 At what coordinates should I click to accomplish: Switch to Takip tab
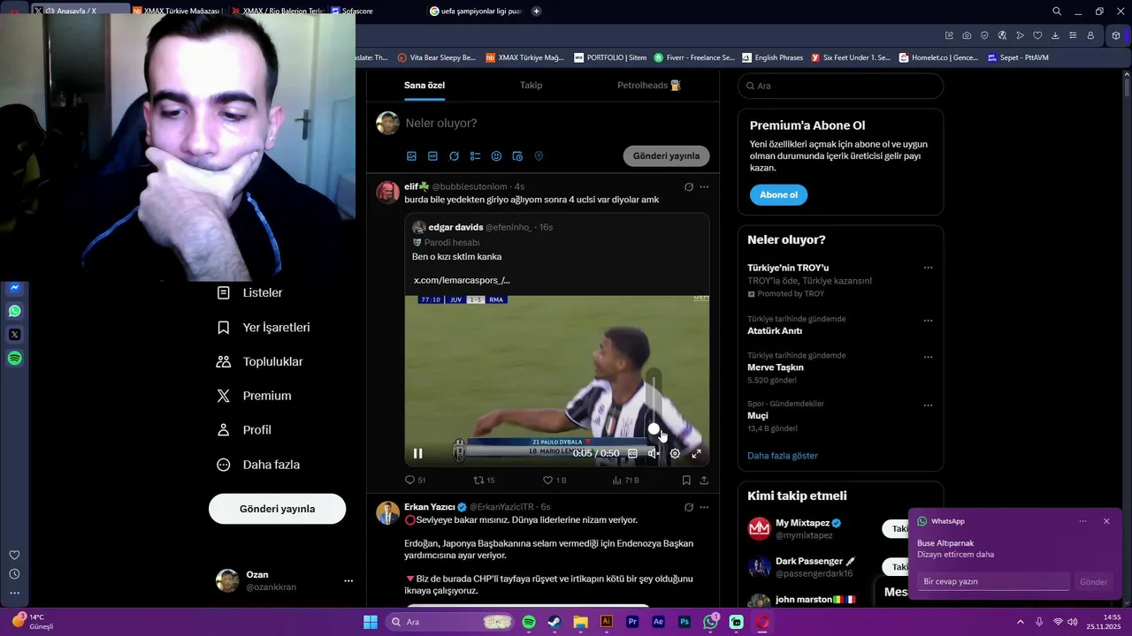[532, 86]
